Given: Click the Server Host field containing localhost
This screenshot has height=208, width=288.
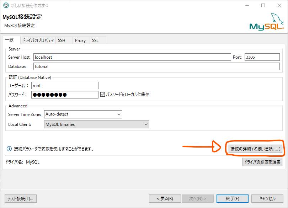Looking at the screenshot, I should [x=132, y=57].
